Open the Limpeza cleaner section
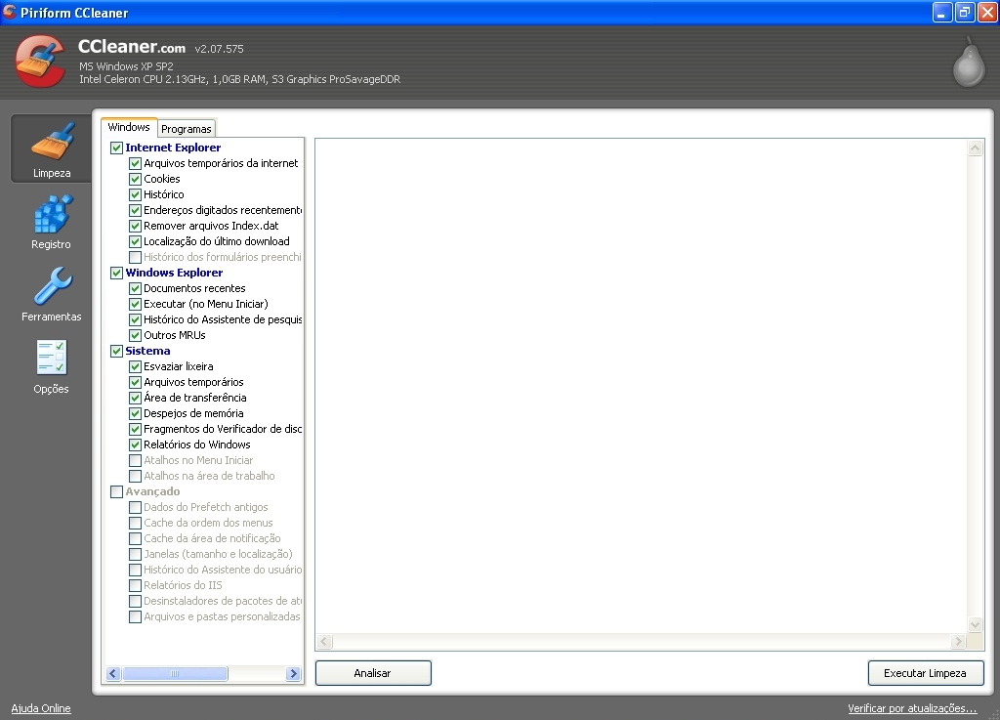 (x=51, y=148)
